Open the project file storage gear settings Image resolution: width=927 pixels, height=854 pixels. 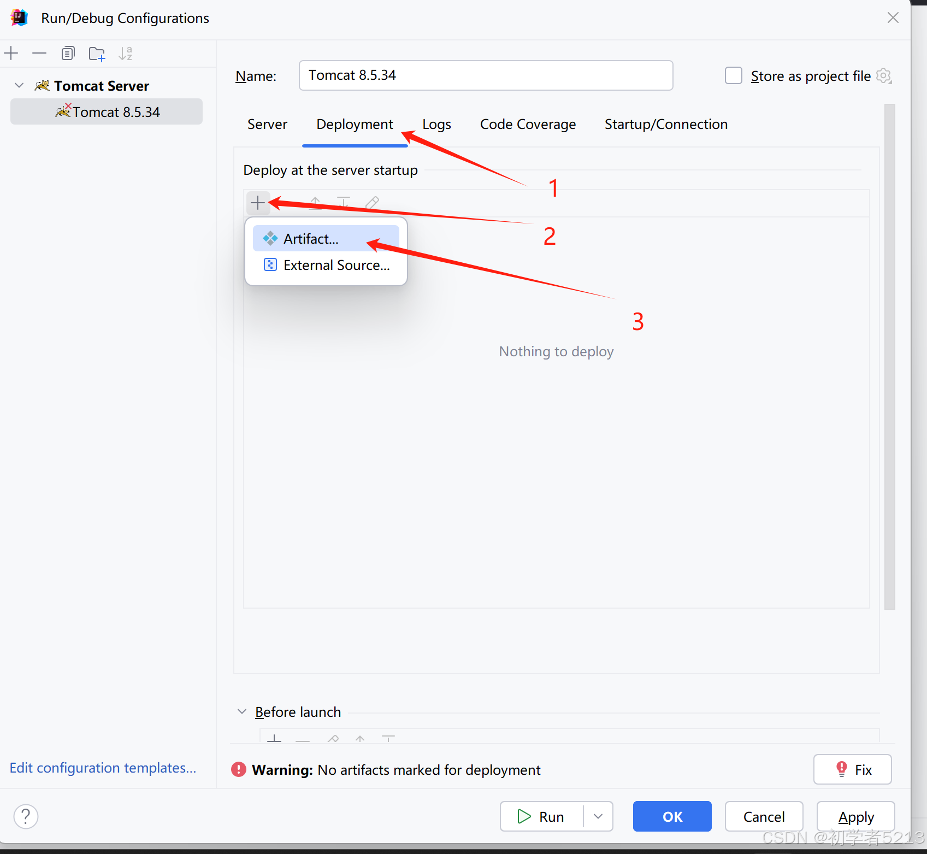click(x=884, y=76)
